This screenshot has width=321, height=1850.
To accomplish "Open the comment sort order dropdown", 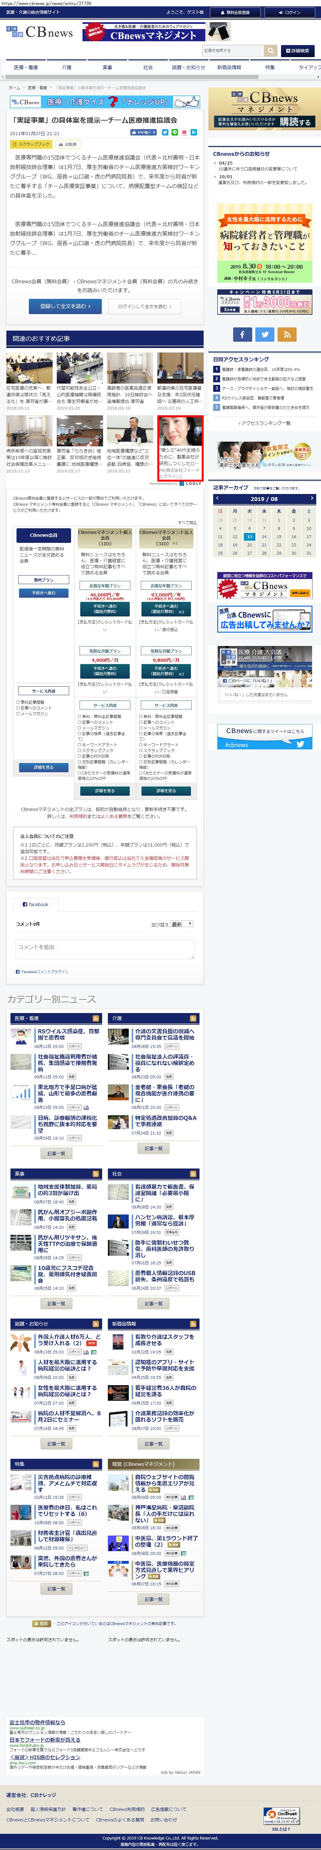I will [x=182, y=924].
